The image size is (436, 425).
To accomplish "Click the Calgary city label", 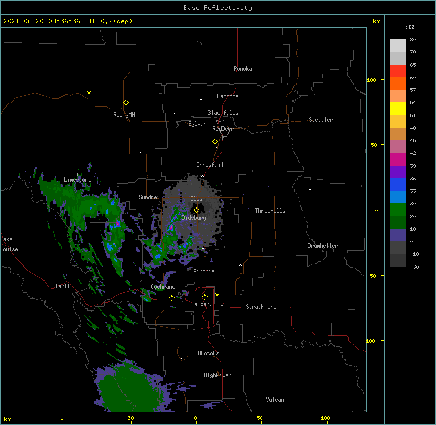I will pyautogui.click(x=202, y=304).
